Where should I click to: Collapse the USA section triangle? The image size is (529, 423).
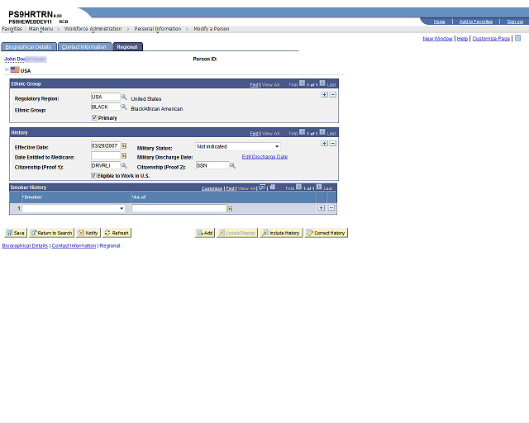coord(7,70)
